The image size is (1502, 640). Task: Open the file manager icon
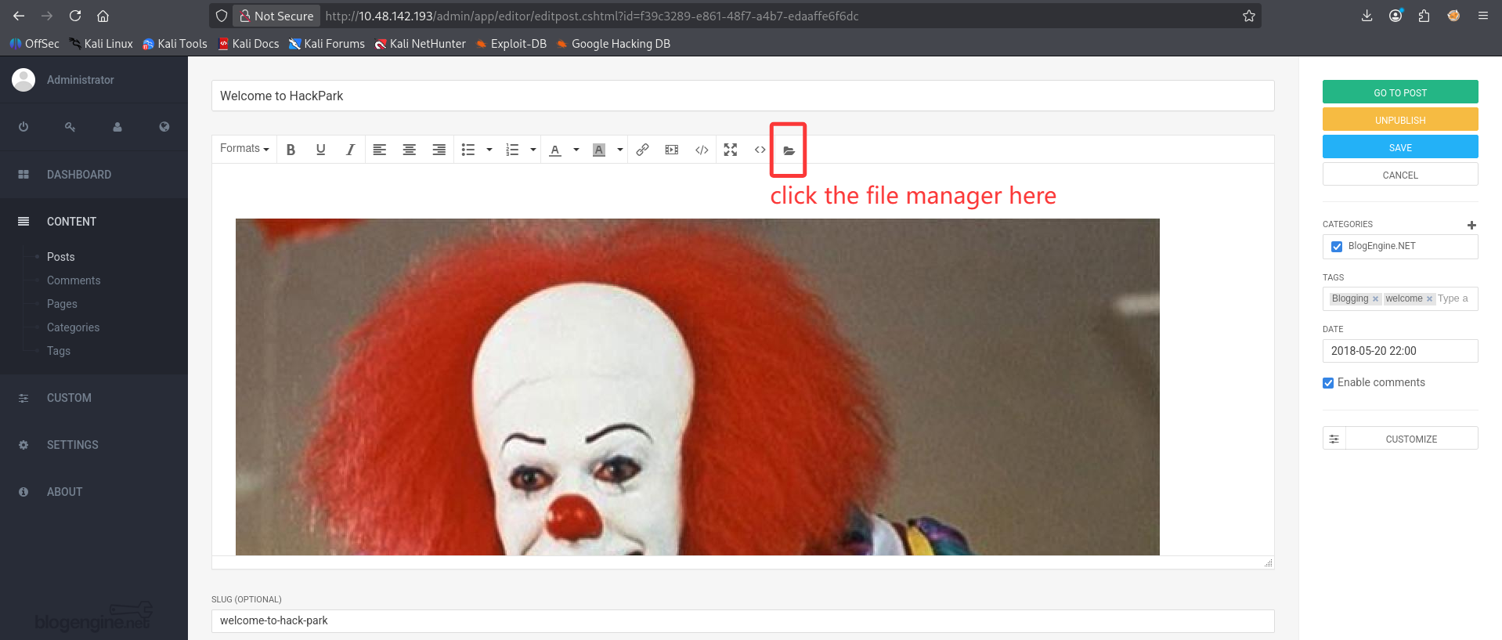(789, 150)
